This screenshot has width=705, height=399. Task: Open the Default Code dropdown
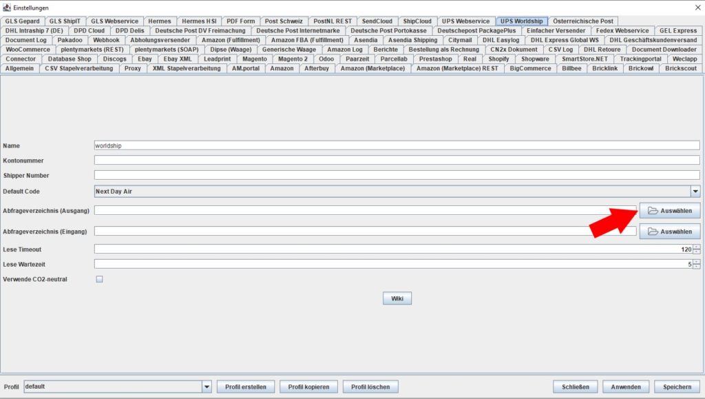695,191
